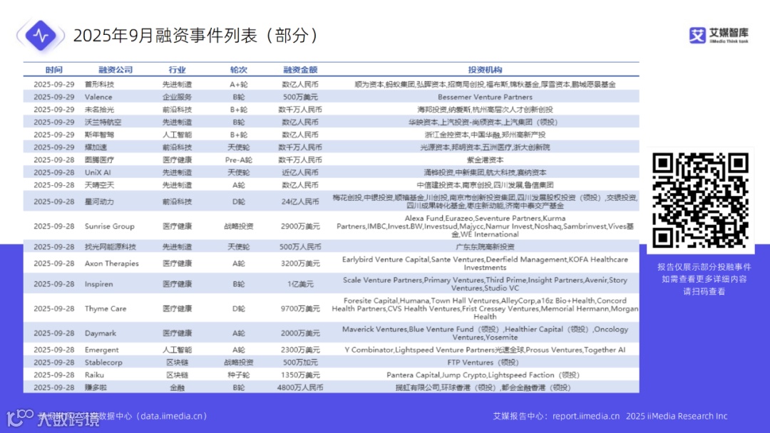Viewport: 770px width, 433px height.
Task: Click the '3200万美元' amount cell
Action: pos(300,264)
